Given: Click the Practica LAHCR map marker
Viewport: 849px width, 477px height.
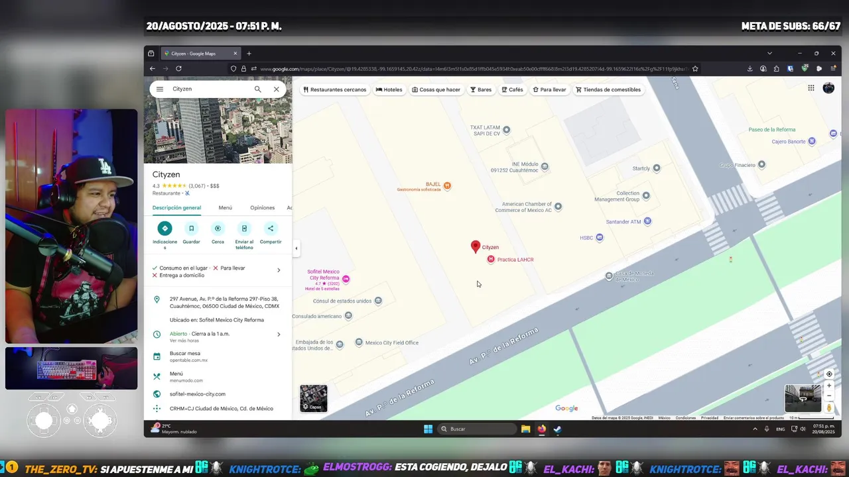Looking at the screenshot, I should pos(491,259).
